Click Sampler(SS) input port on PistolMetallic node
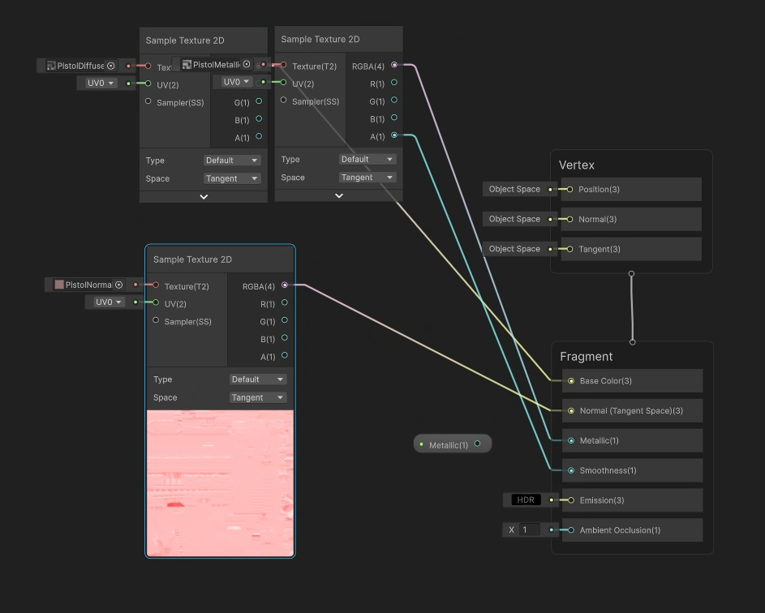 [x=283, y=100]
